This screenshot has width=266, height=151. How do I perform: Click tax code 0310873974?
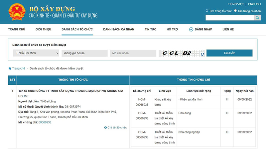coord(72,107)
